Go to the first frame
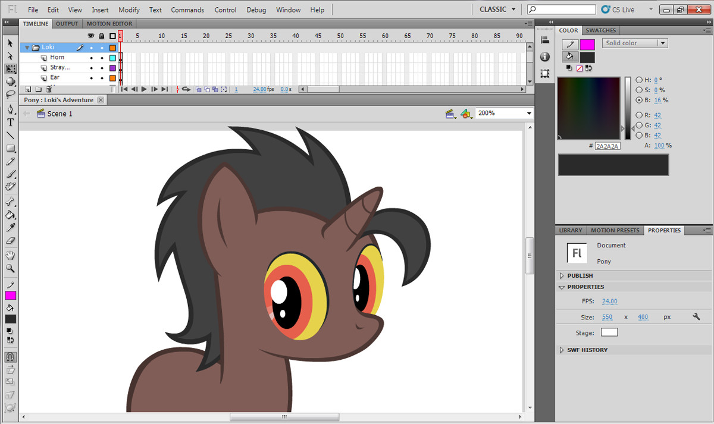714x424 pixels. [x=124, y=89]
